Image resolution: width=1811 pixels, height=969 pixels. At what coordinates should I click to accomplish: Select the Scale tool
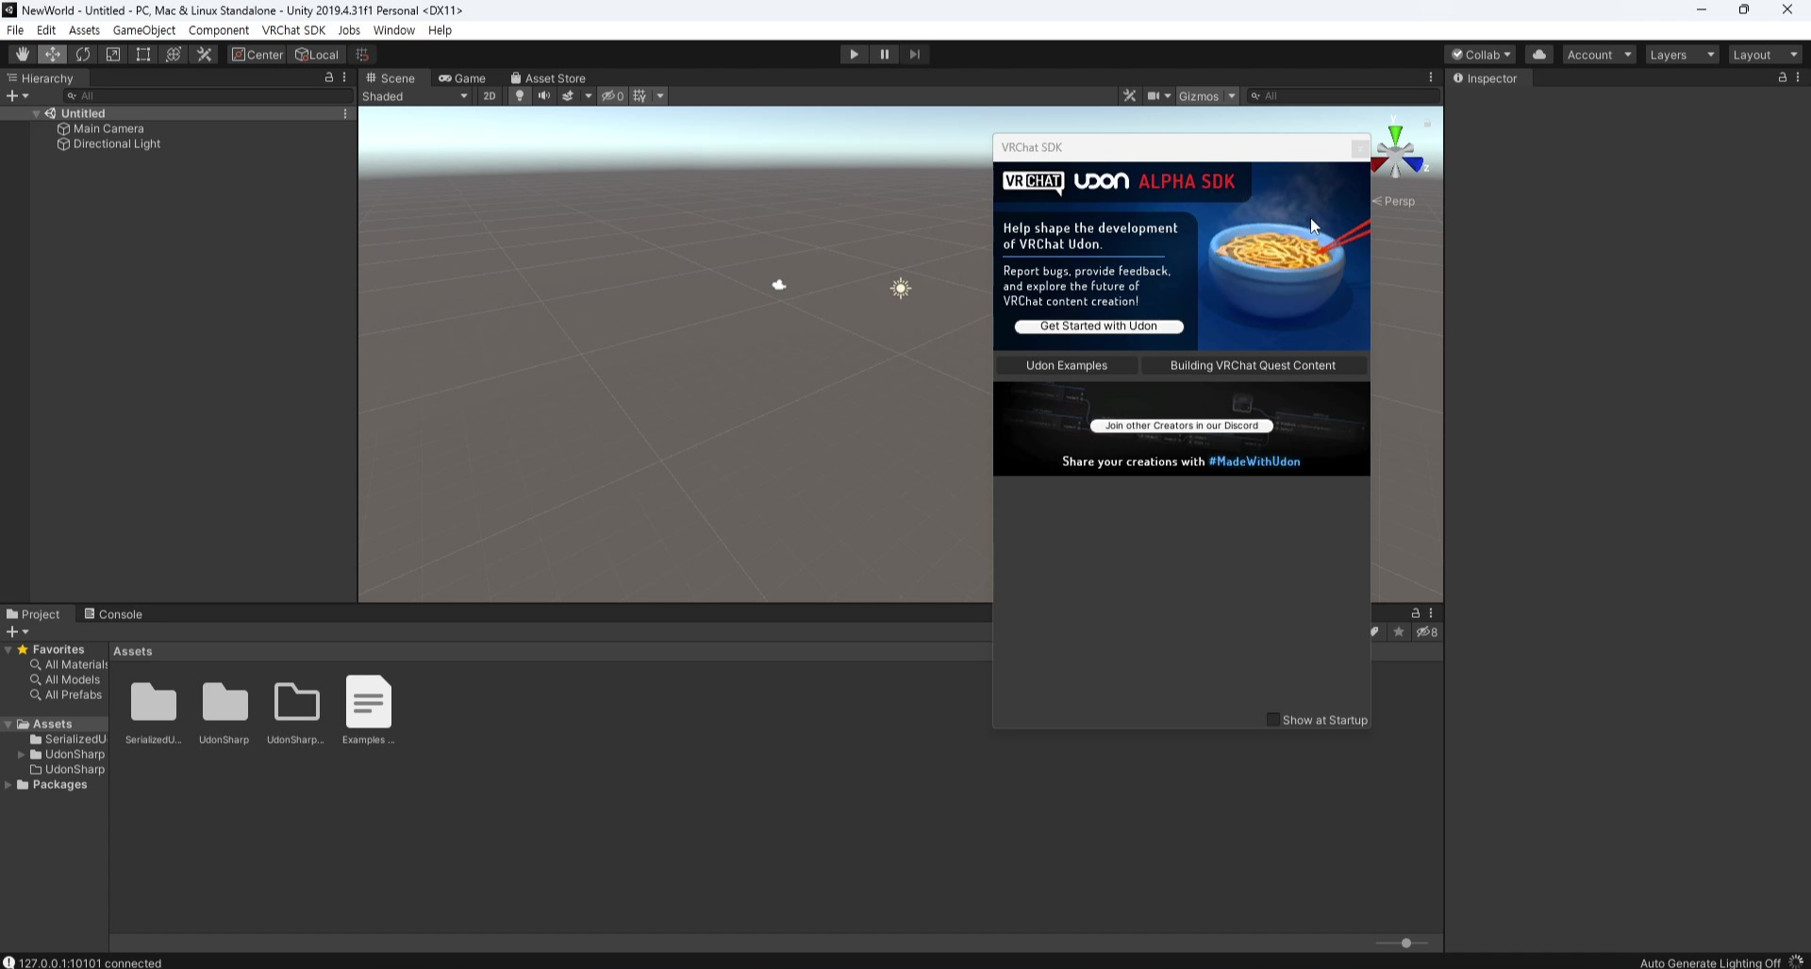113,55
